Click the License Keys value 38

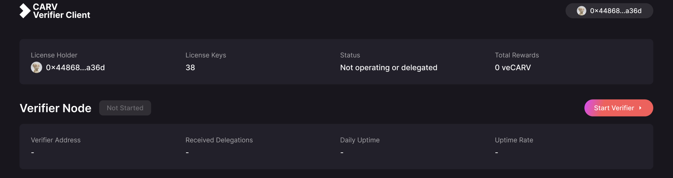pos(190,68)
